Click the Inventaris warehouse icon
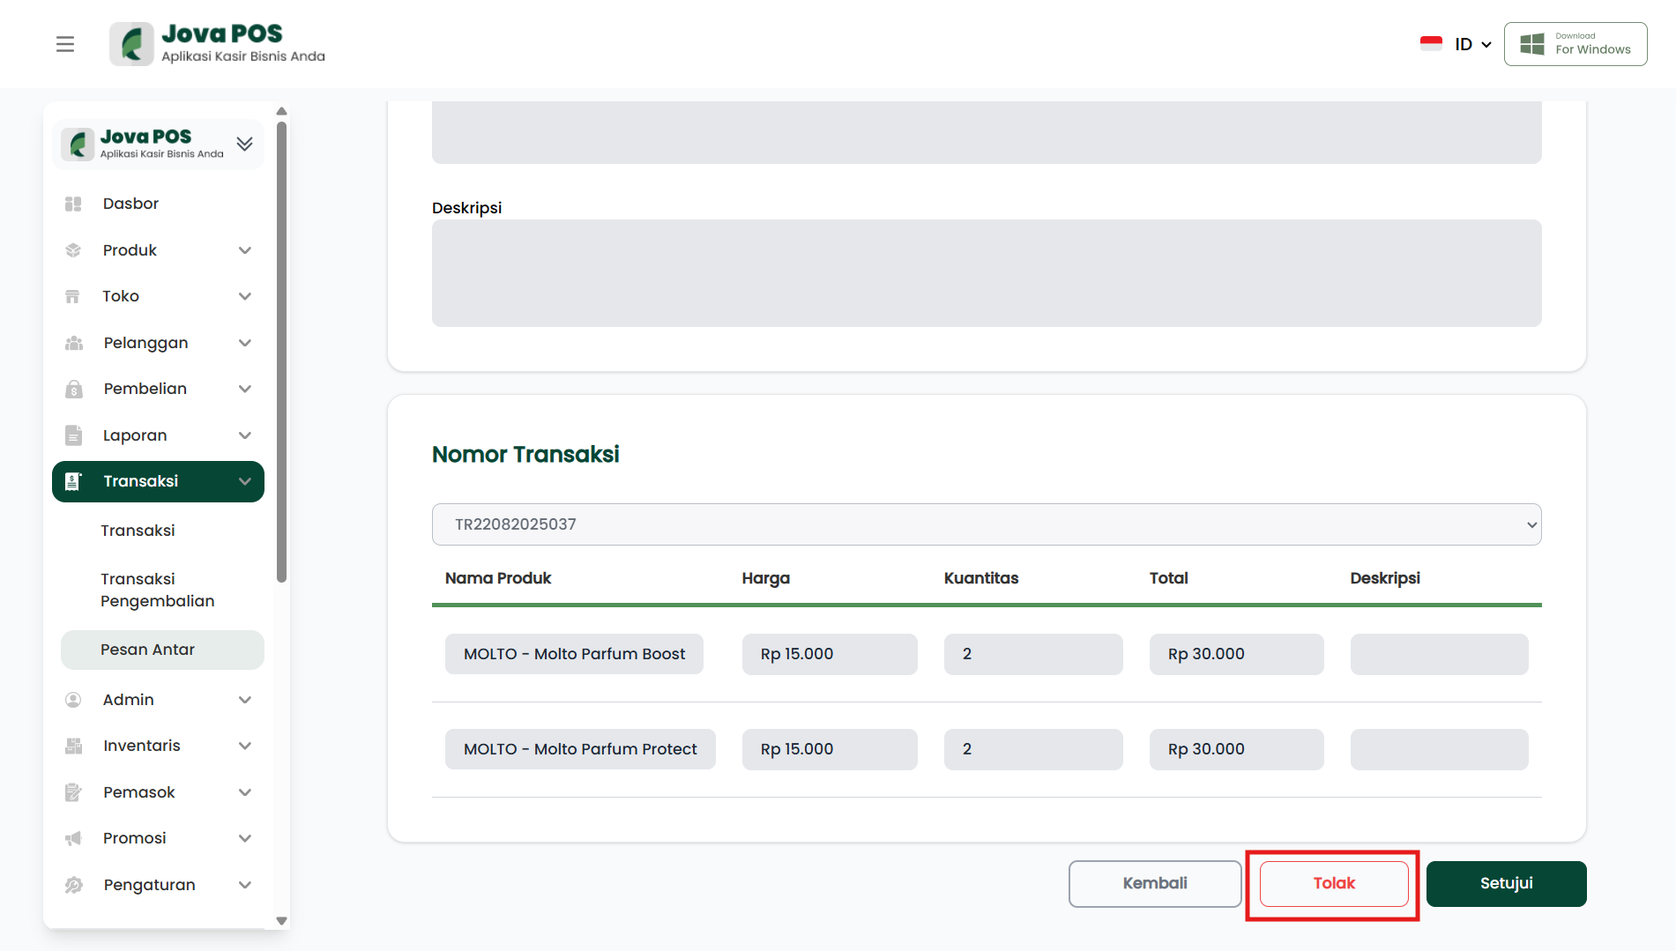This screenshot has height=951, width=1676. (x=73, y=746)
